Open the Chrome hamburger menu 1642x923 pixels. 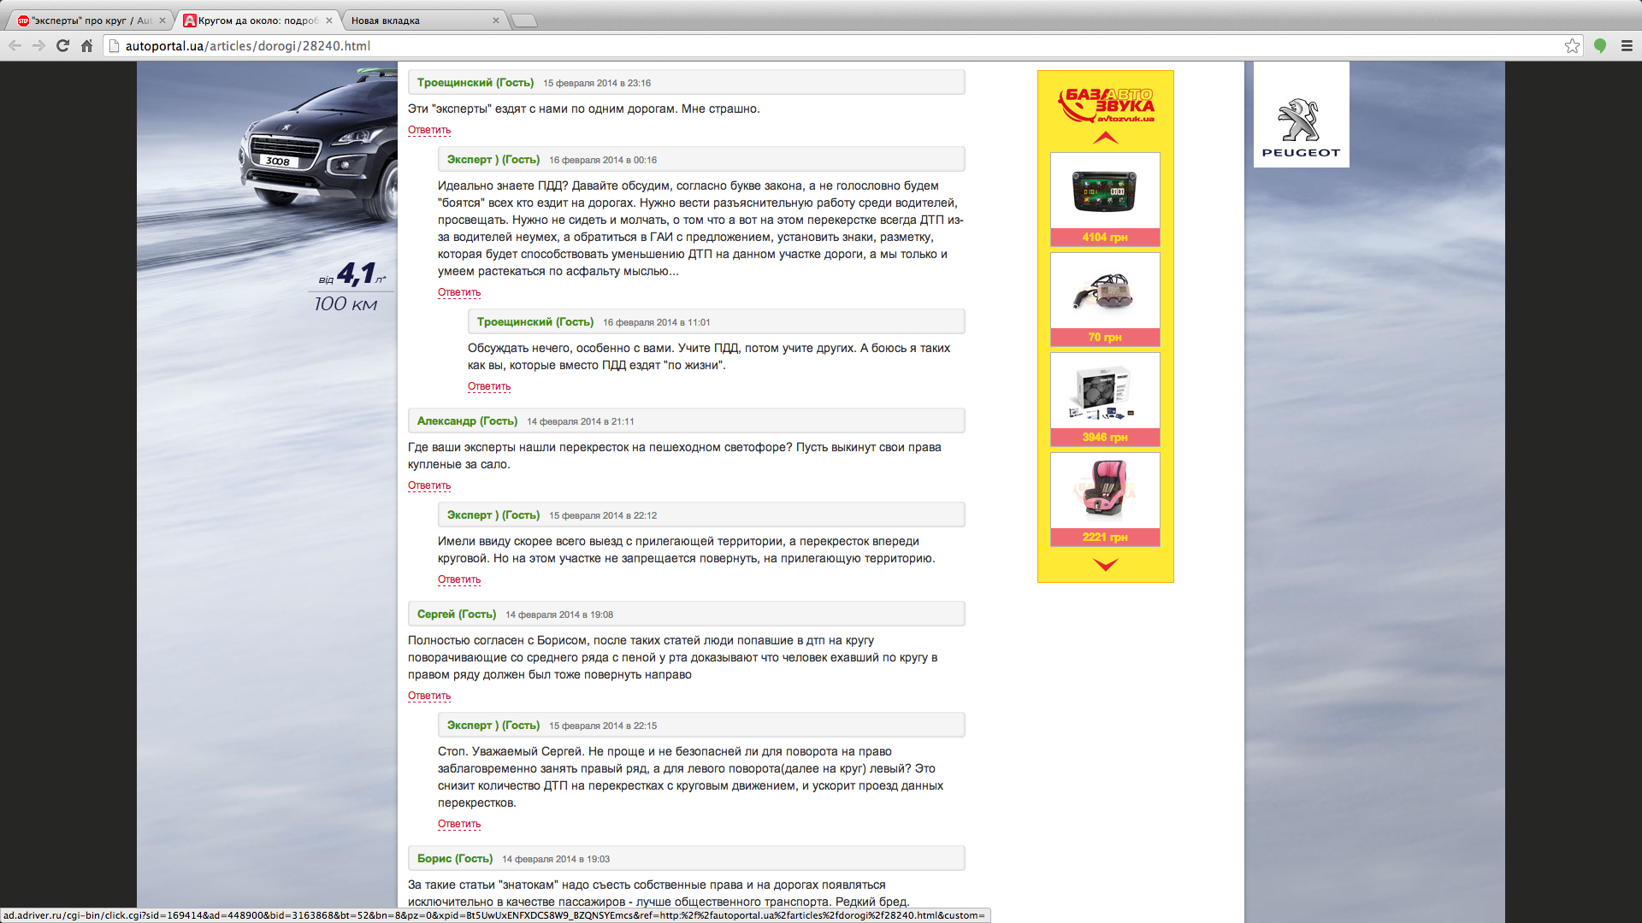pyautogui.click(x=1627, y=46)
